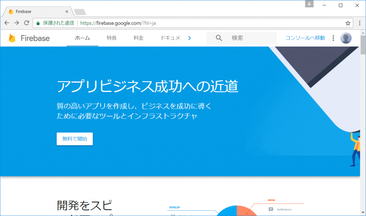Click the profile avatar in the Firebase header
The width and height of the screenshot is (366, 216).
point(346,38)
